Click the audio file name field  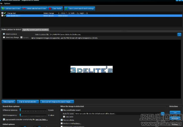coord(117,114)
